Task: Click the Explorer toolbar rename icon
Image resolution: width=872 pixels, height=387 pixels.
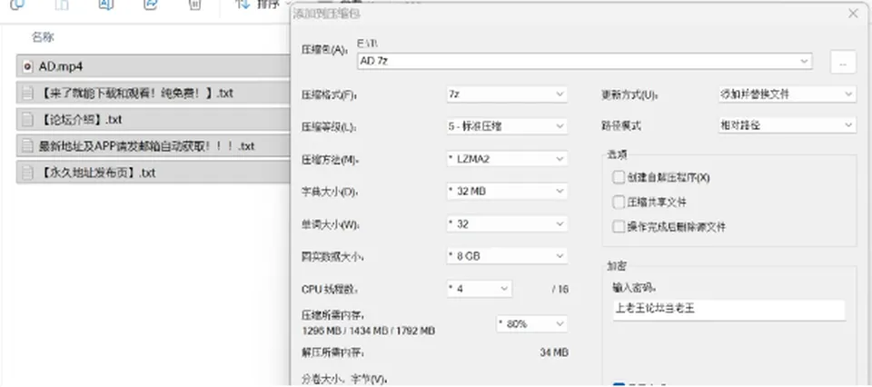Action: tap(105, 5)
